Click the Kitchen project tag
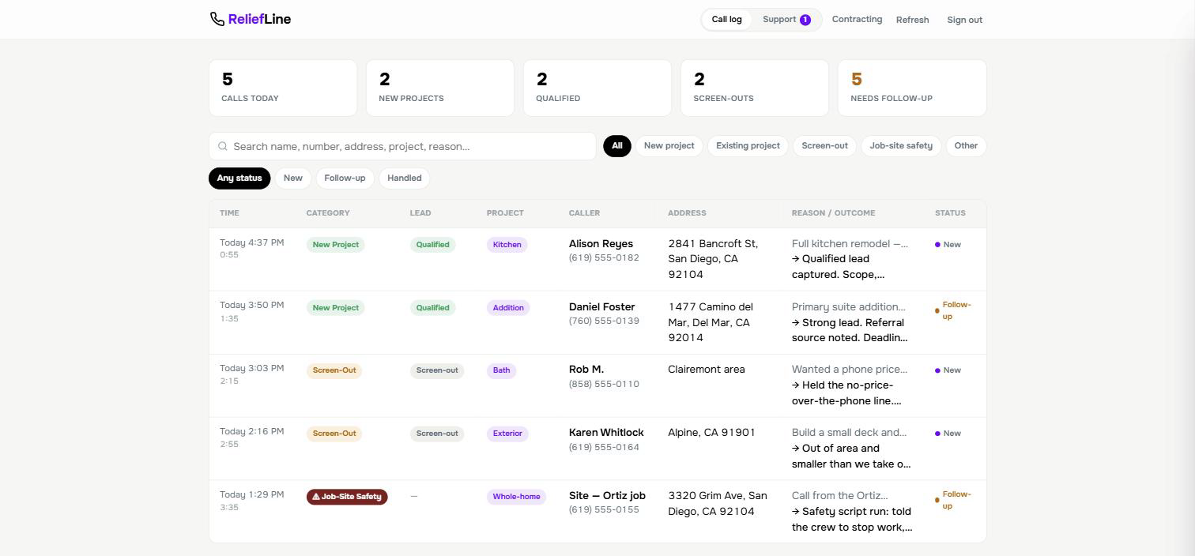Viewport: 1195px width, 556px height. pyautogui.click(x=507, y=245)
